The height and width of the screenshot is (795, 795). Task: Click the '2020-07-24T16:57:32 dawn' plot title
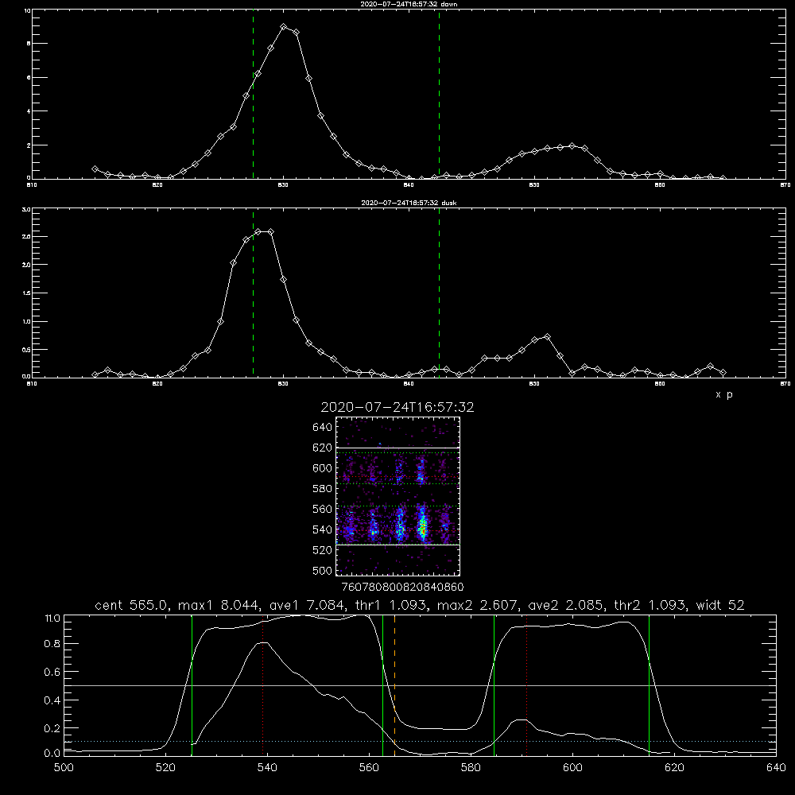tap(409, 4)
